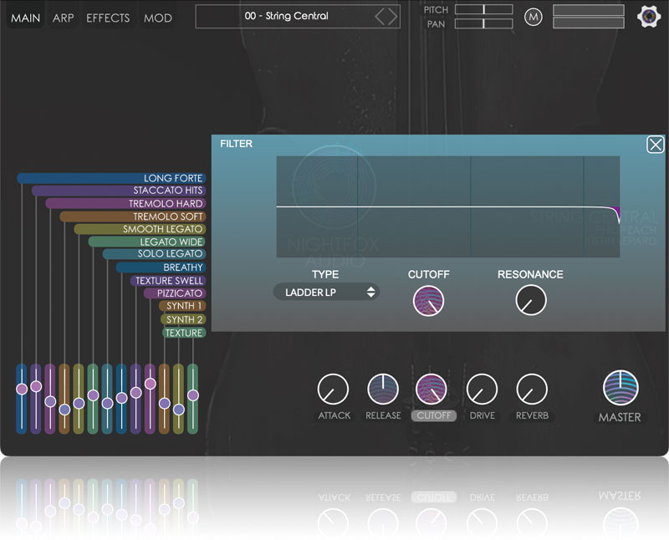Viewport: 669px width, 540px height.
Task: Click the Reverb knob
Action: tap(532, 389)
